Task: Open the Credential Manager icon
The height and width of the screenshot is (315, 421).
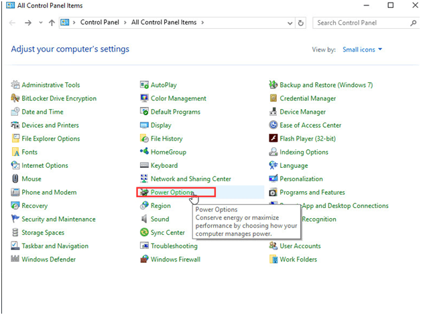Action: (274, 98)
